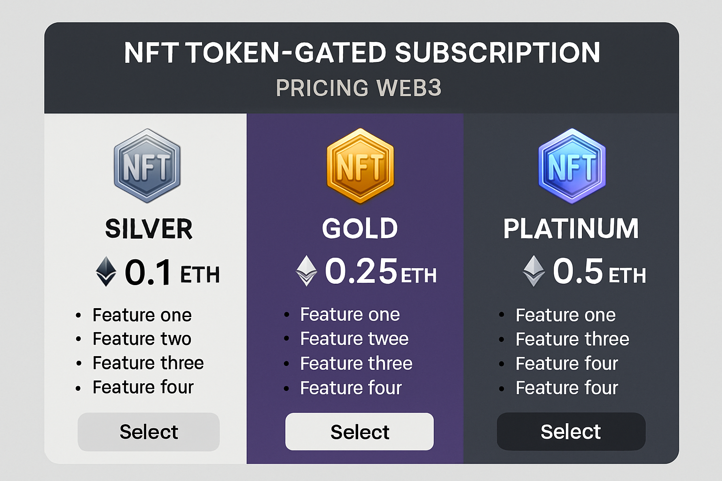This screenshot has width=722, height=481.
Task: Click the Silver tier NFT logo text
Action: [x=147, y=167]
